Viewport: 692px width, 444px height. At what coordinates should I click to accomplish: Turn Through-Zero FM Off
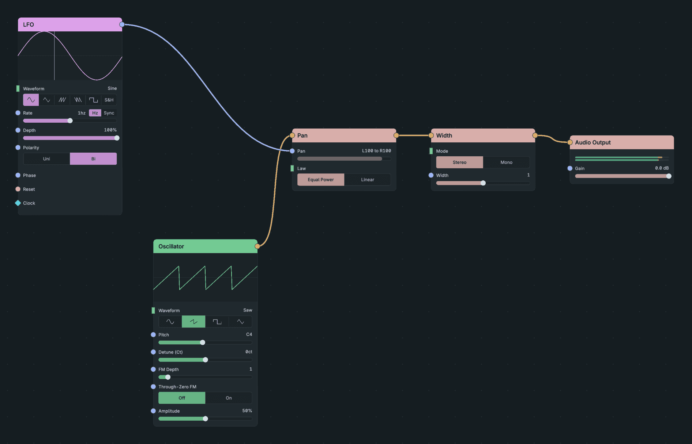pyautogui.click(x=182, y=398)
